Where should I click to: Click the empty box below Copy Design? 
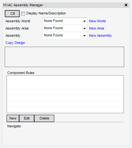pyautogui.click(x=64, y=57)
